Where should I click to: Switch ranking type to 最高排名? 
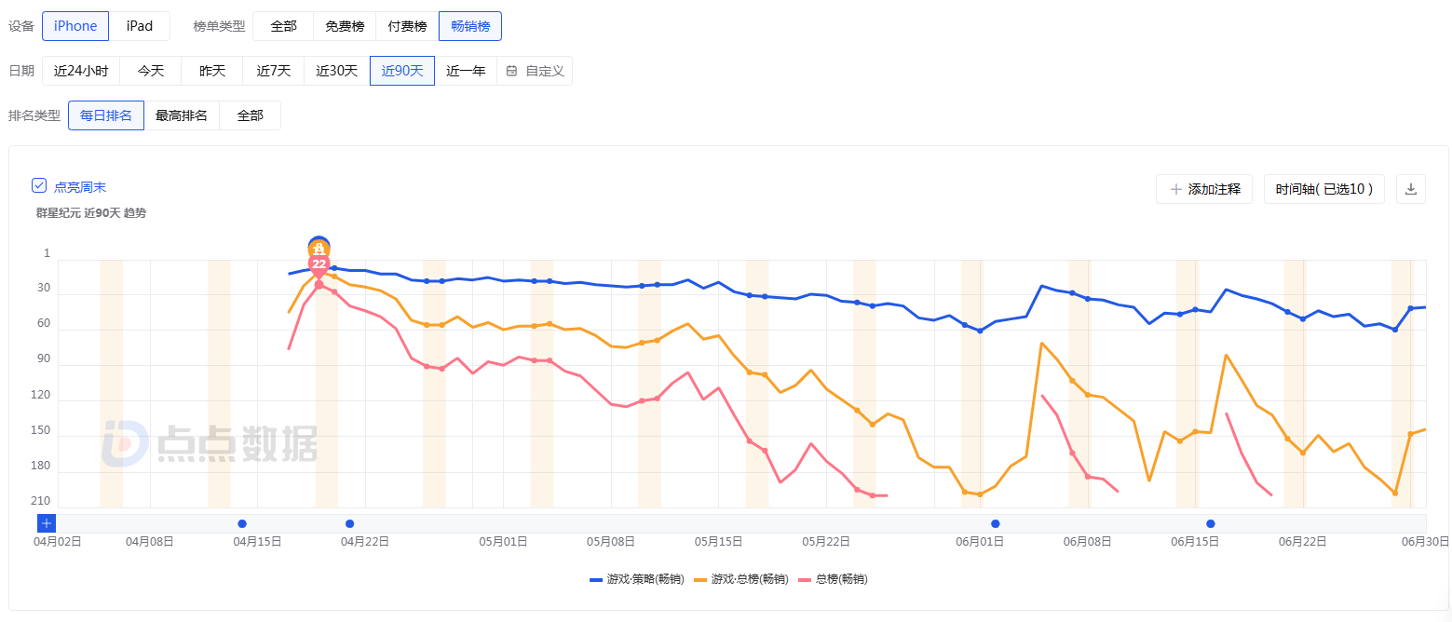(182, 115)
